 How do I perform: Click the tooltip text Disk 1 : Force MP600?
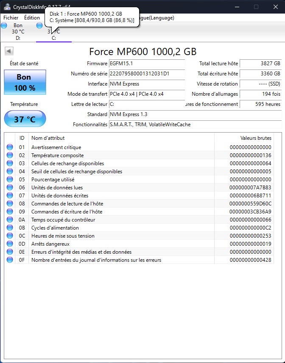[x=86, y=14]
